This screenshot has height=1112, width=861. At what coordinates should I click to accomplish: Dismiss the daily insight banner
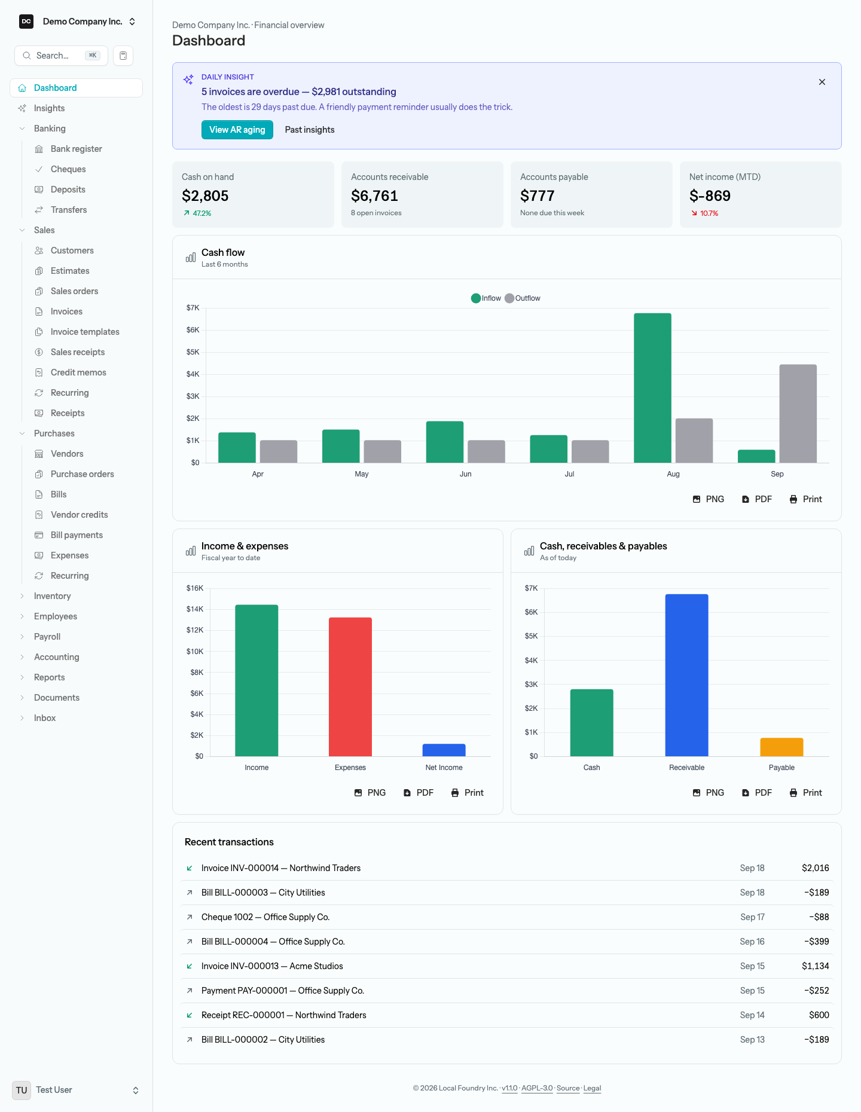pyautogui.click(x=822, y=82)
